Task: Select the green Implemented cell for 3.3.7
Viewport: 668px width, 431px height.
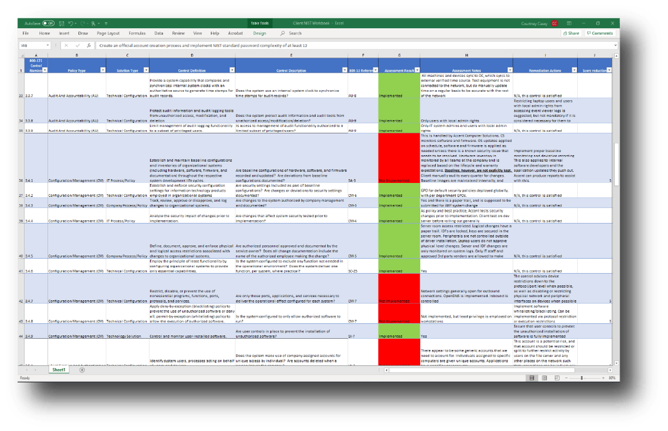Action: tap(399, 86)
